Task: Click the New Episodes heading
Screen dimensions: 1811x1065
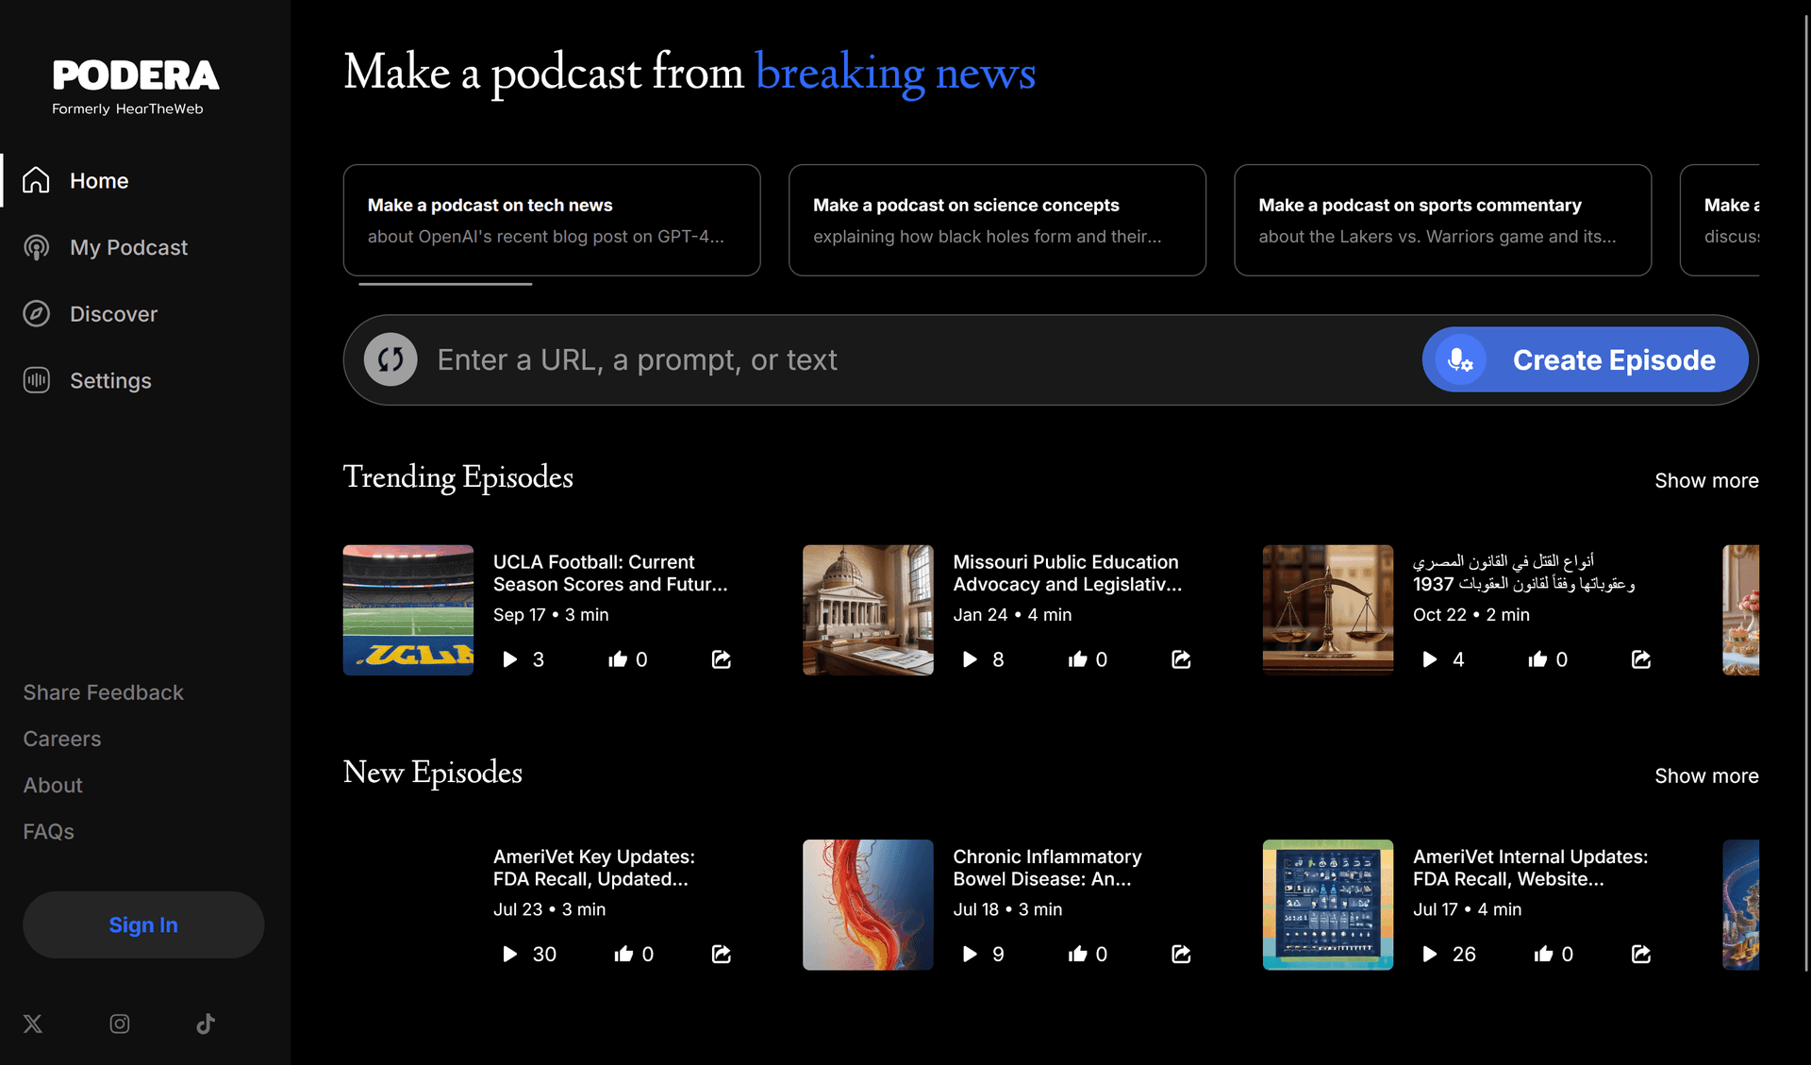Action: [x=433, y=773]
